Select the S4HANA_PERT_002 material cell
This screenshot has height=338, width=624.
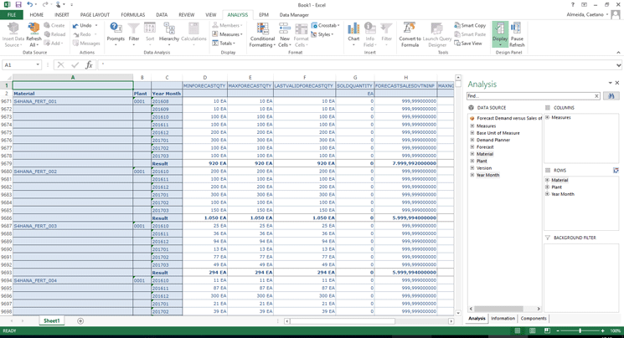[36, 172]
